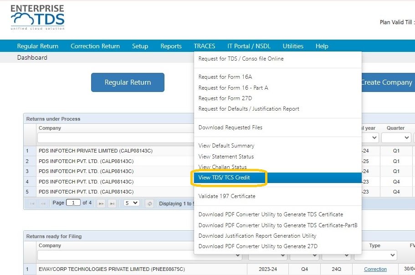Click the Q4 cell in EWAYCORP row
Screen dimensions: 415x275
[x=305, y=269]
